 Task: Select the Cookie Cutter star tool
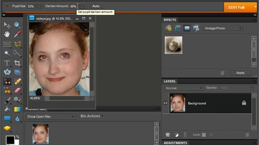click(7, 72)
